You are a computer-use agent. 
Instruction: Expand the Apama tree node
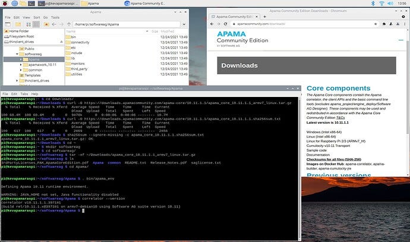point(21,59)
